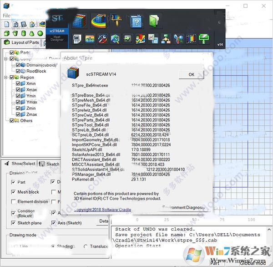This screenshot has width=273, height=267.
Task: Uncheck the RootBlock checkbox
Action: [18, 71]
